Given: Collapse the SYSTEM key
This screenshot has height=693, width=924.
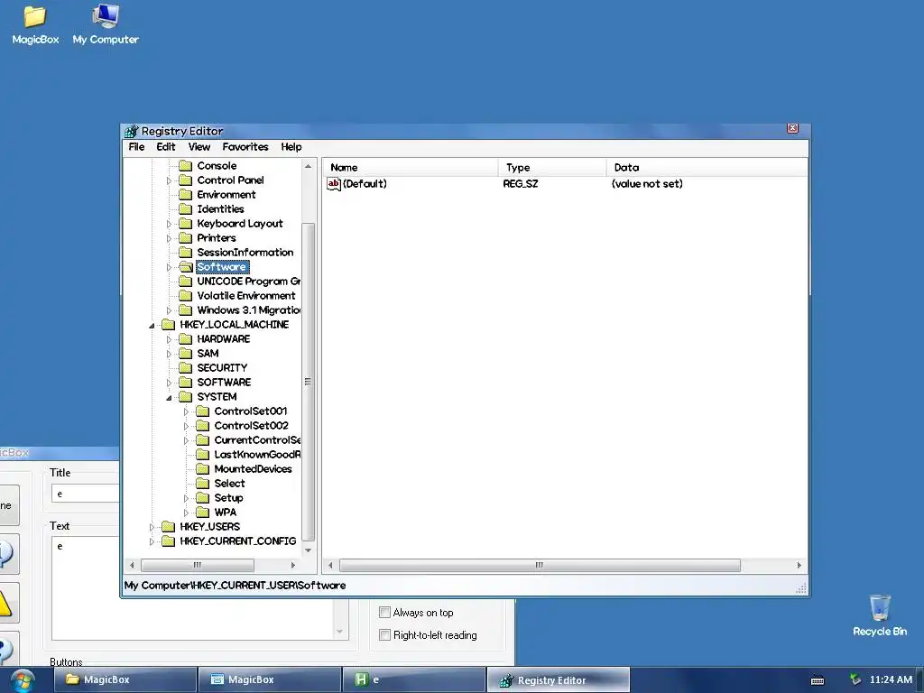Looking at the screenshot, I should (x=169, y=398).
